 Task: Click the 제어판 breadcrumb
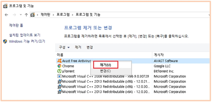point(45,15)
